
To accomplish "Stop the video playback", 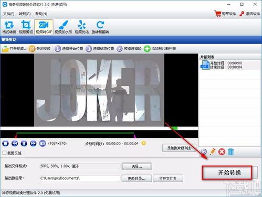I will [x=5, y=144].
